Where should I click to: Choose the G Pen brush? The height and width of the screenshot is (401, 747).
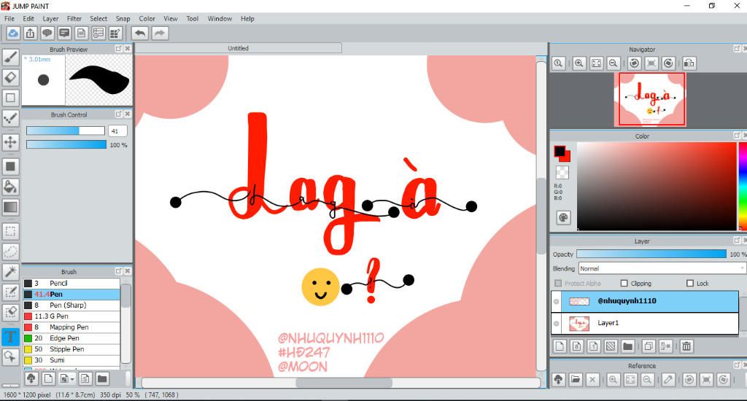click(71, 316)
